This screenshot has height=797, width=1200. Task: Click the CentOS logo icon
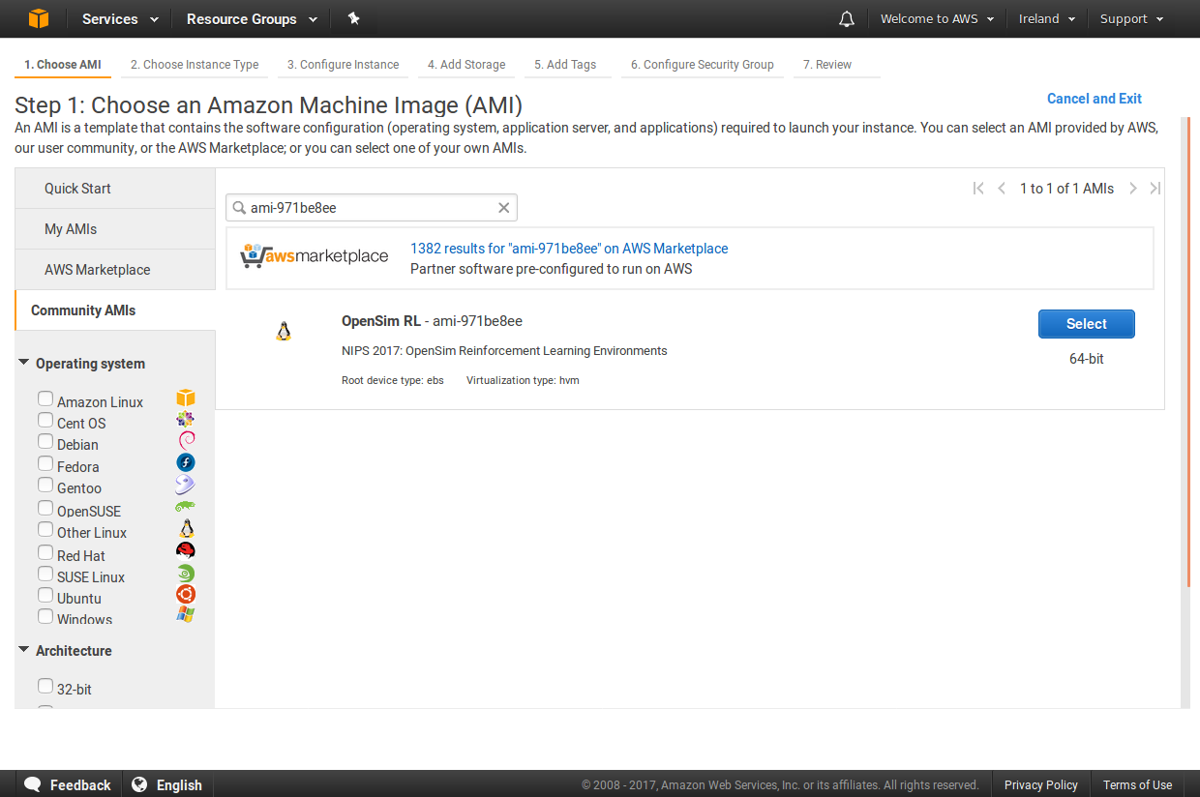(186, 420)
